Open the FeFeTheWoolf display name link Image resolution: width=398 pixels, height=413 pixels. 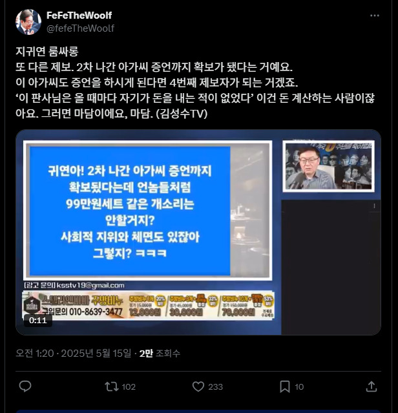point(79,16)
